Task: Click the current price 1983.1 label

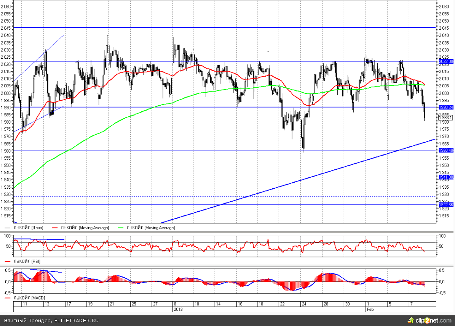Action: [x=445, y=117]
